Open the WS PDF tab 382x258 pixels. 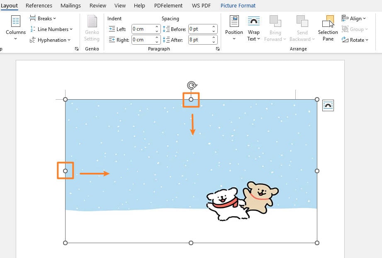(201, 5)
